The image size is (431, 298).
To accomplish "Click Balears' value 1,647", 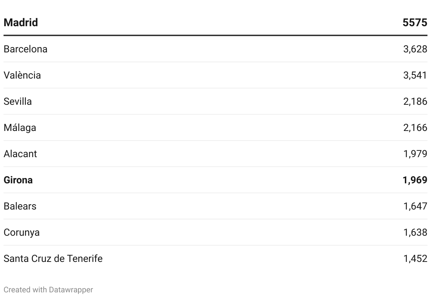I will click(415, 206).
